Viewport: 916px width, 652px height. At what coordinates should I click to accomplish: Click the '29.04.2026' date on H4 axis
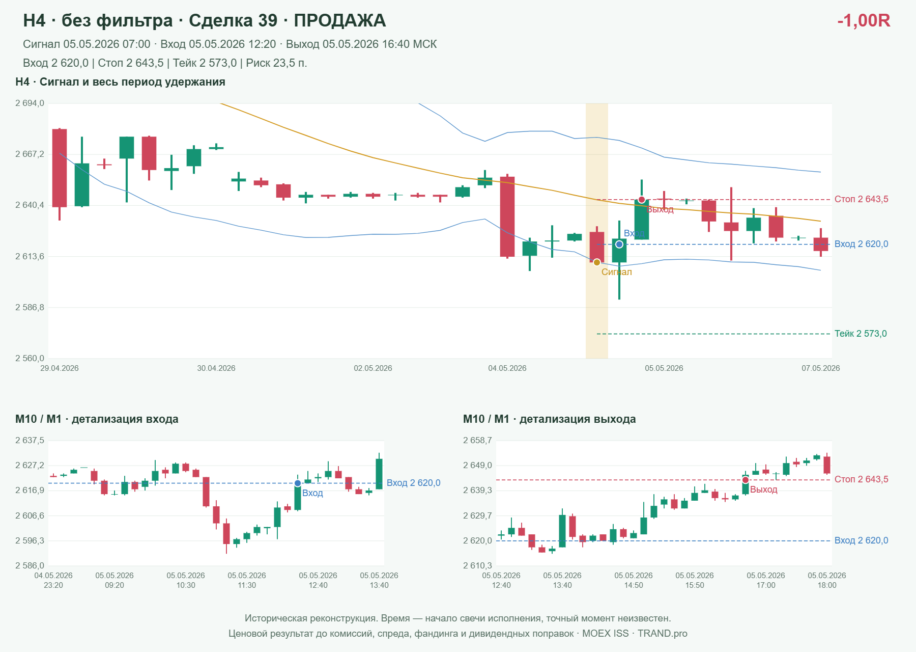pos(60,368)
